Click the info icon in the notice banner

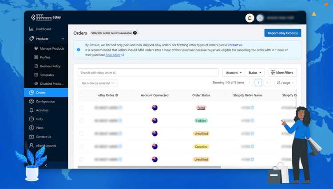(79, 50)
